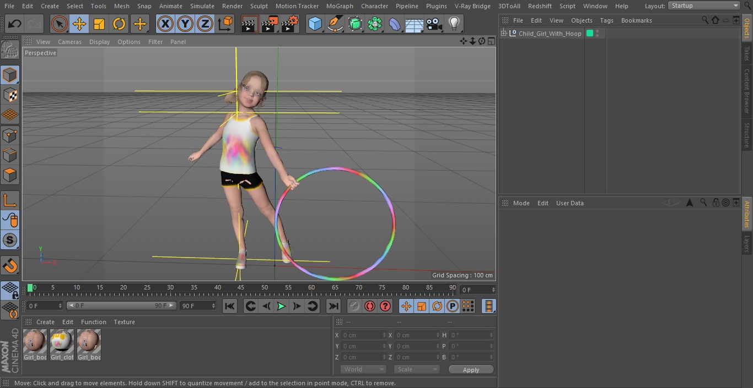Click the Enable Axis icon
The image size is (753, 388).
click(x=10, y=200)
